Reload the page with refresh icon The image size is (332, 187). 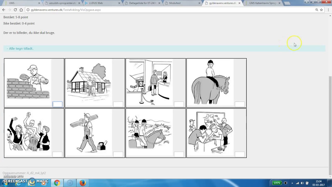(x=15, y=10)
